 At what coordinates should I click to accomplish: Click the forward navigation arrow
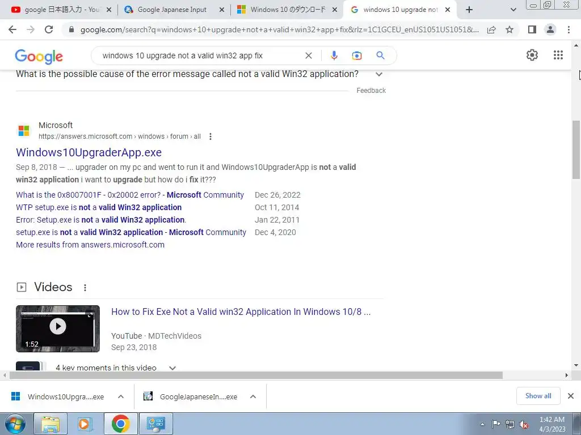point(31,29)
